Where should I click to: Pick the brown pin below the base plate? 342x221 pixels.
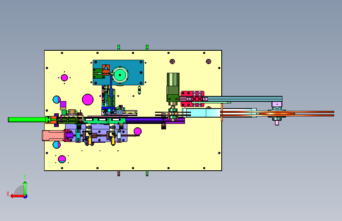[119, 173]
